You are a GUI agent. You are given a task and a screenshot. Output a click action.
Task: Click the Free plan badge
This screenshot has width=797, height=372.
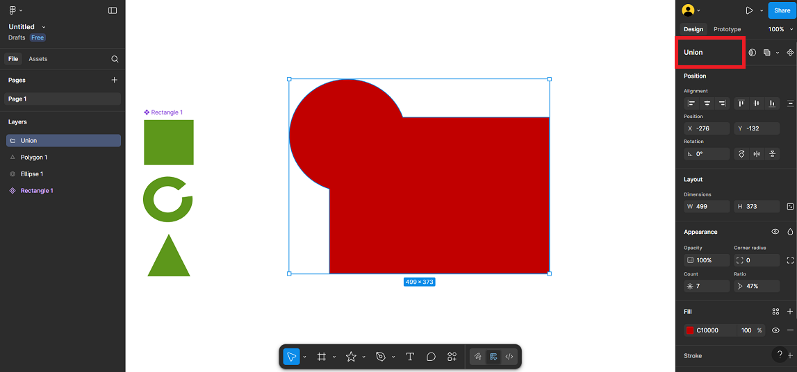pyautogui.click(x=38, y=37)
